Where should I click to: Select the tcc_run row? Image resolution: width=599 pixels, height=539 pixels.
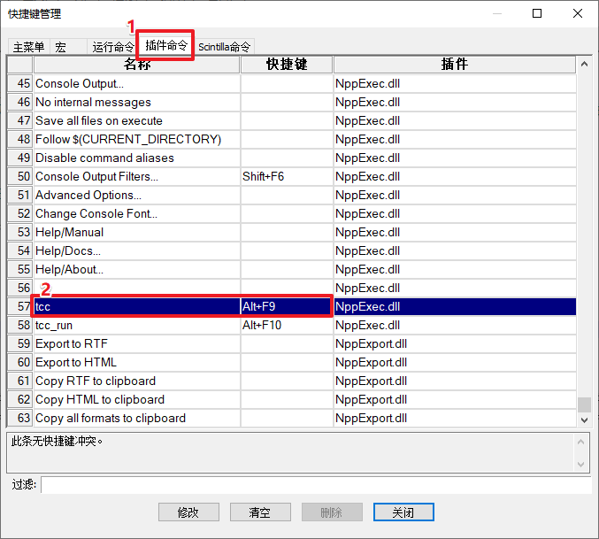coord(292,326)
